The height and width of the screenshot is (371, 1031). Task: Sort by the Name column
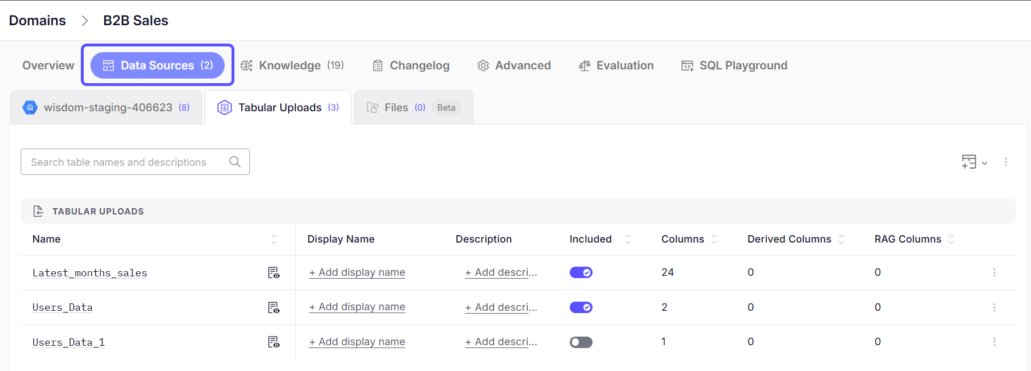pyautogui.click(x=274, y=239)
